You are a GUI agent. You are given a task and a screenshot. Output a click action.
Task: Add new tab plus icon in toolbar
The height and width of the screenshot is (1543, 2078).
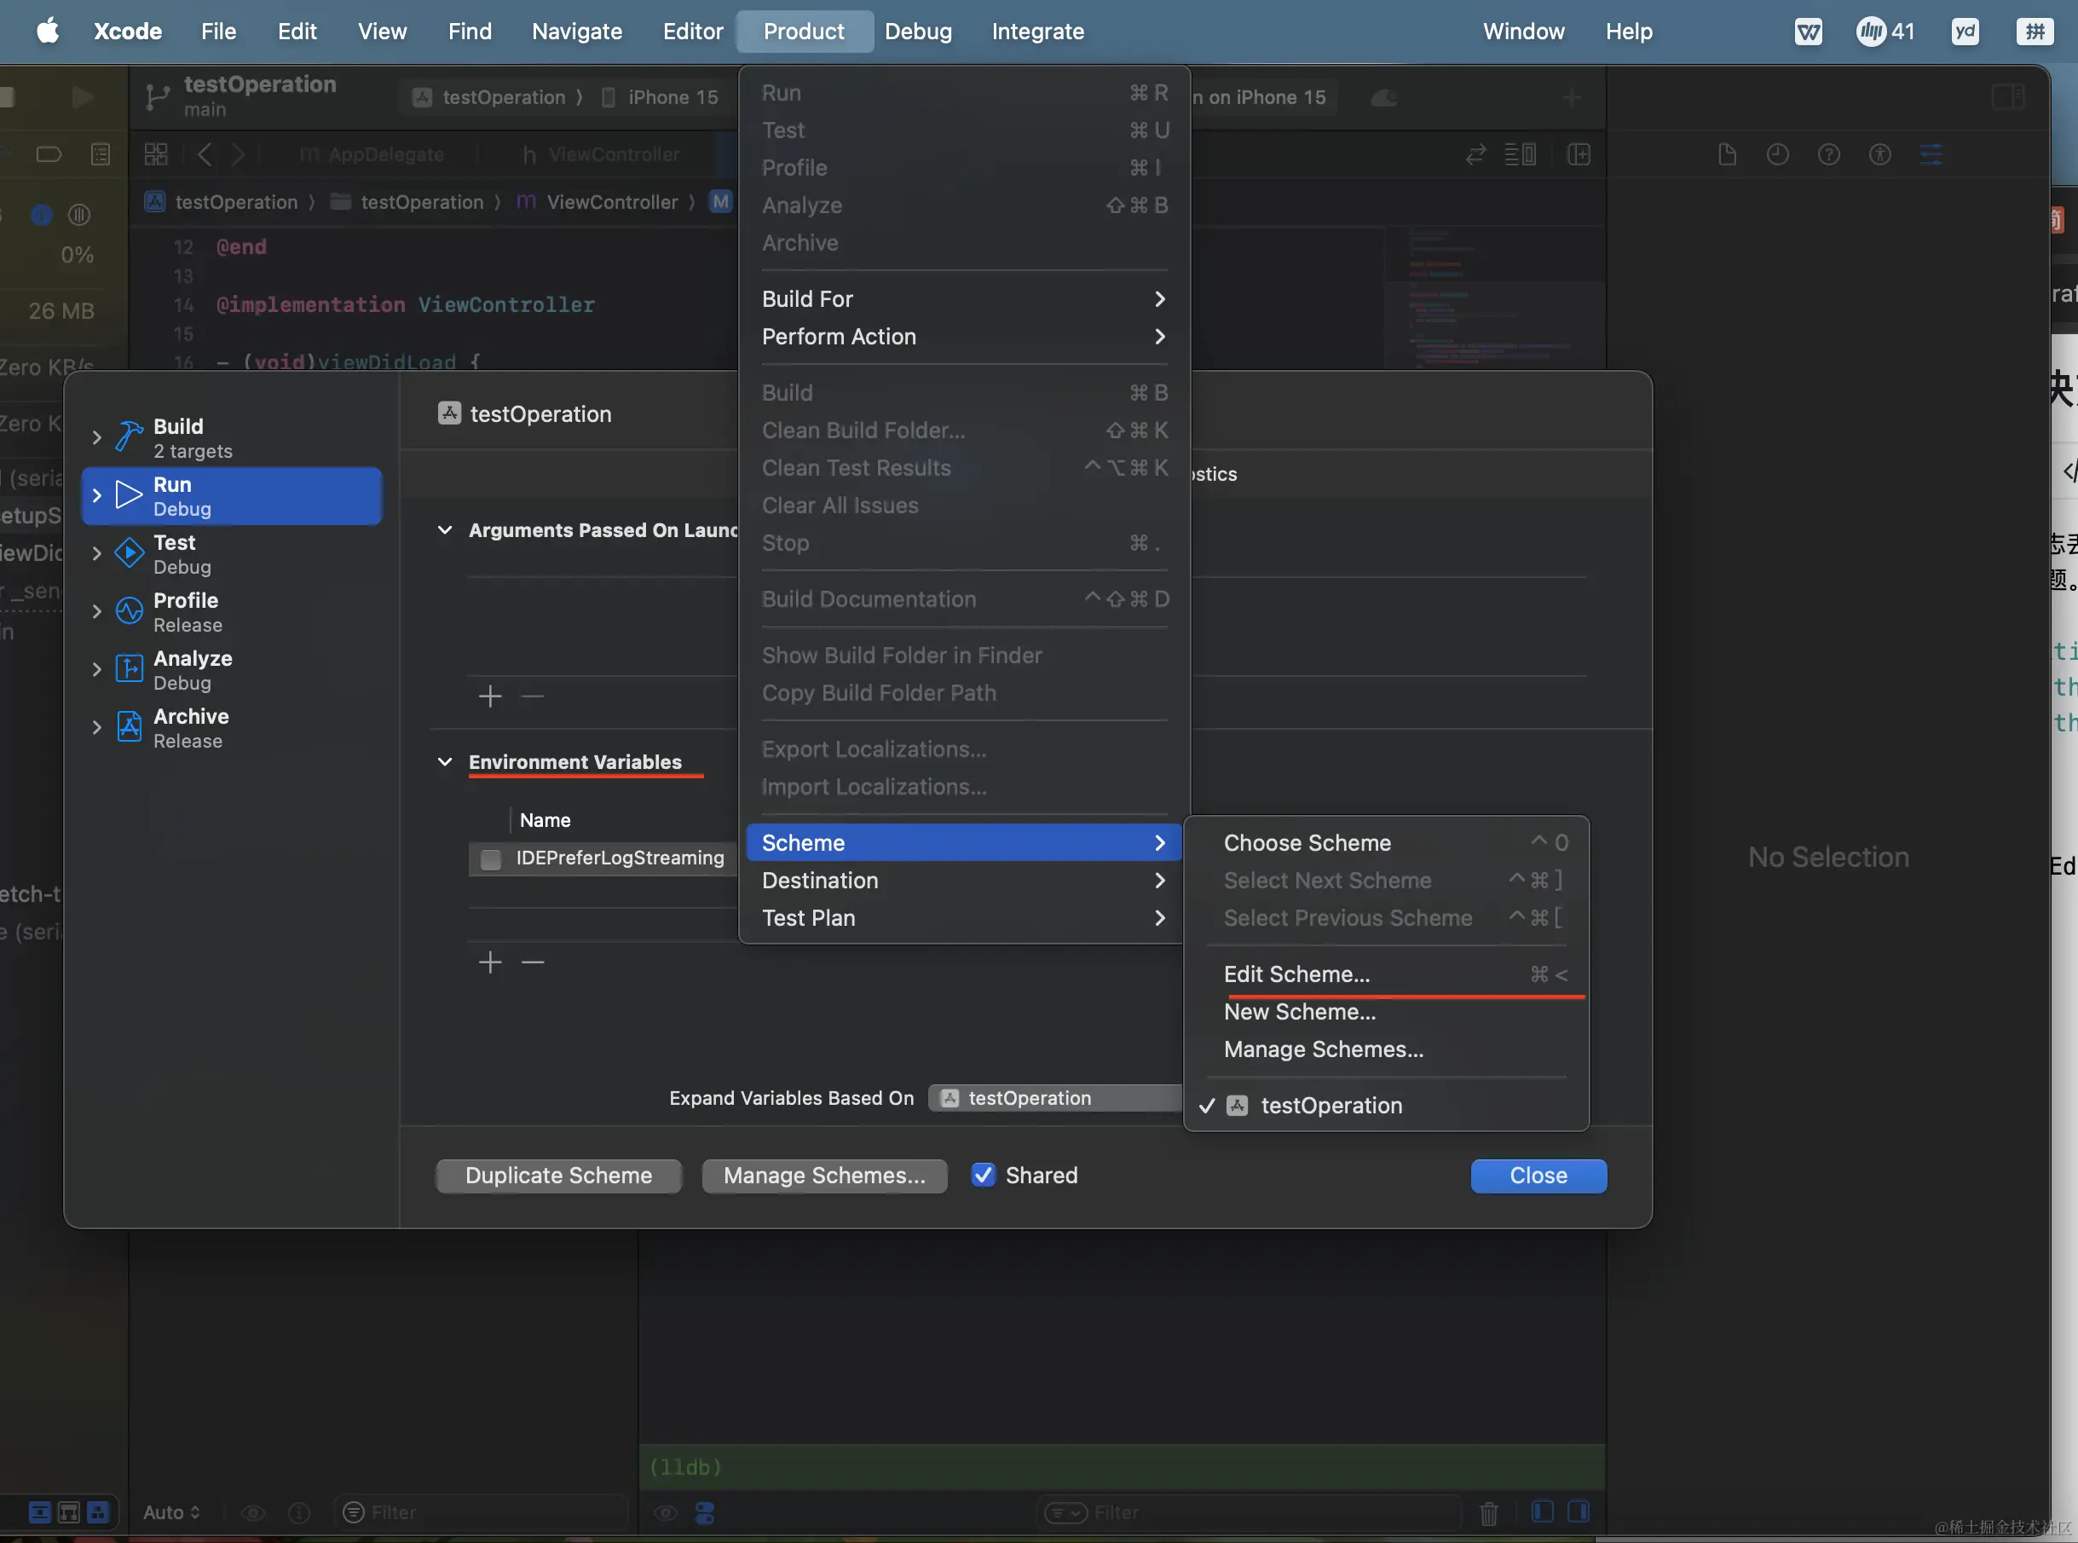click(1572, 97)
